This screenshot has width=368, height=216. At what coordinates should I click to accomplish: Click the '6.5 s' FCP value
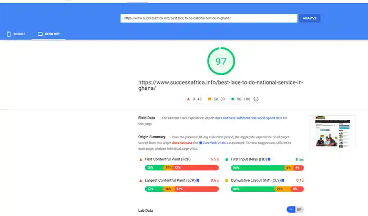click(214, 159)
